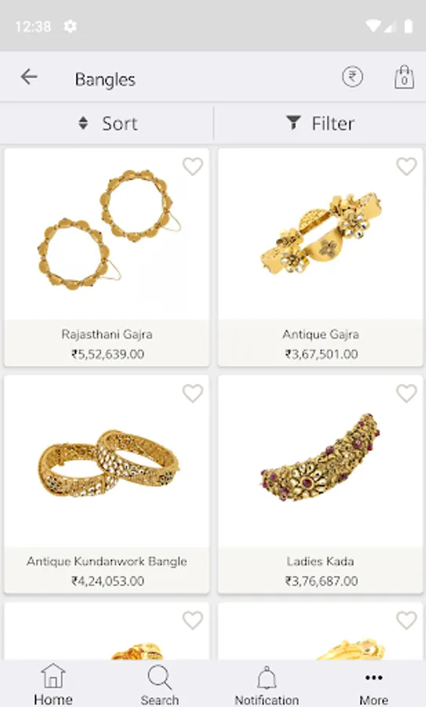This screenshot has width=426, height=707.
Task: Expand the Sort options
Action: (x=107, y=123)
